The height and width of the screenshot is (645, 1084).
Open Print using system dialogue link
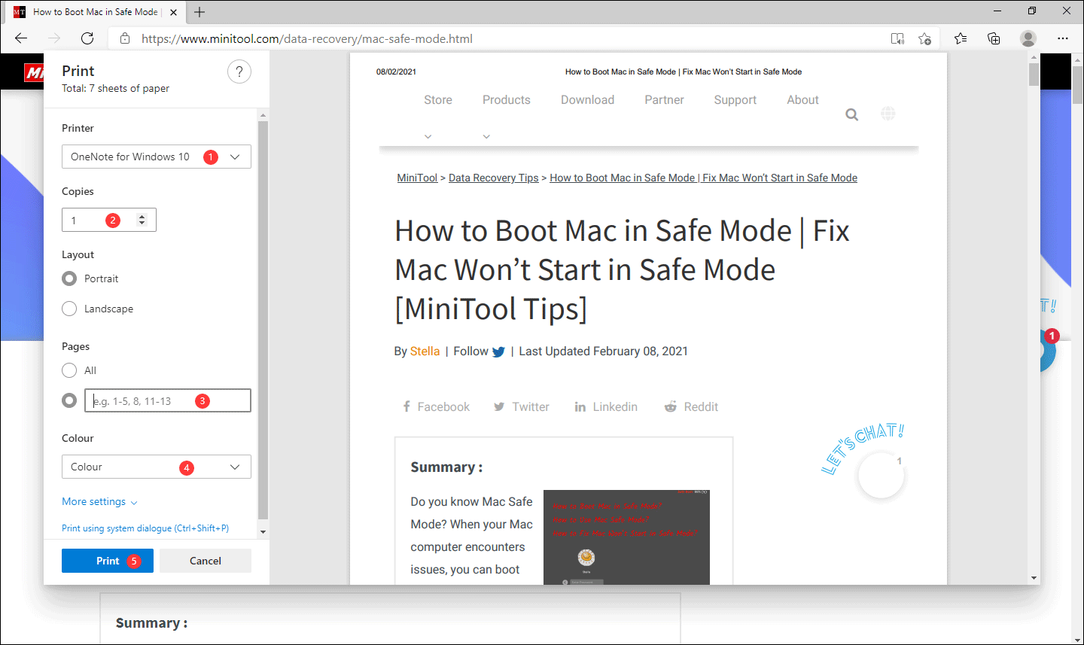point(145,528)
